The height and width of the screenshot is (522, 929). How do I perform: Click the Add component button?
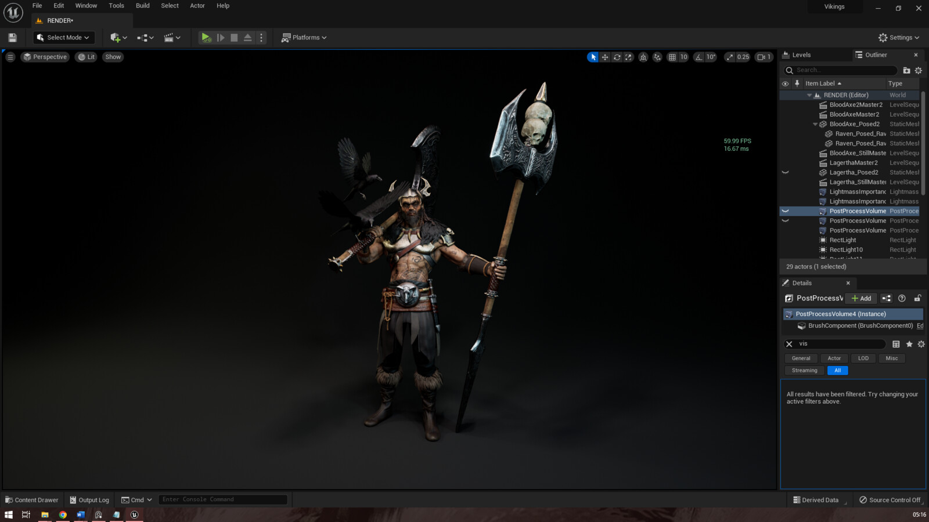click(862, 299)
